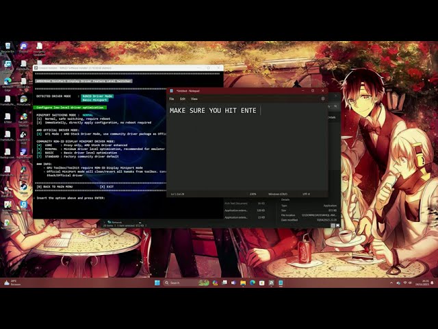
Task: Select the 328 KB Application extension row
Action: click(245, 210)
